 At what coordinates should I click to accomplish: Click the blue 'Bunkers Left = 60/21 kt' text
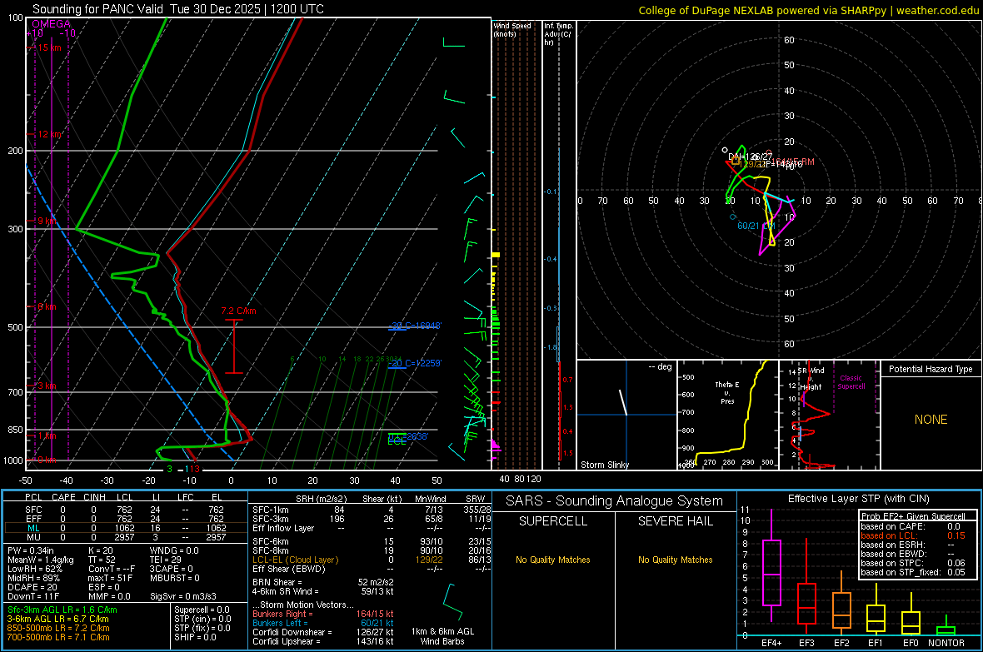tap(323, 623)
